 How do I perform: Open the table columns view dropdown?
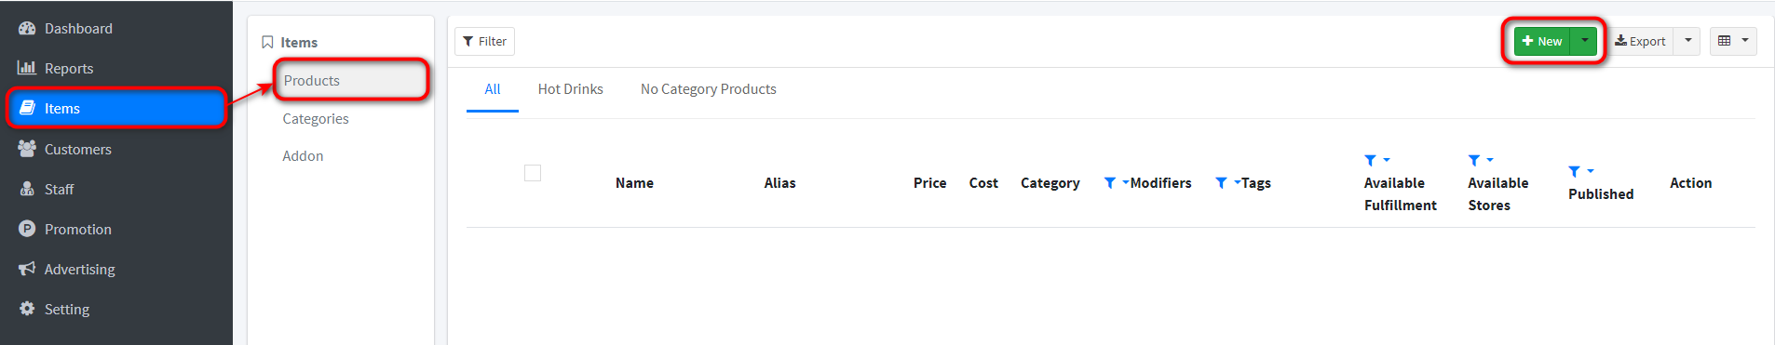pos(1733,41)
